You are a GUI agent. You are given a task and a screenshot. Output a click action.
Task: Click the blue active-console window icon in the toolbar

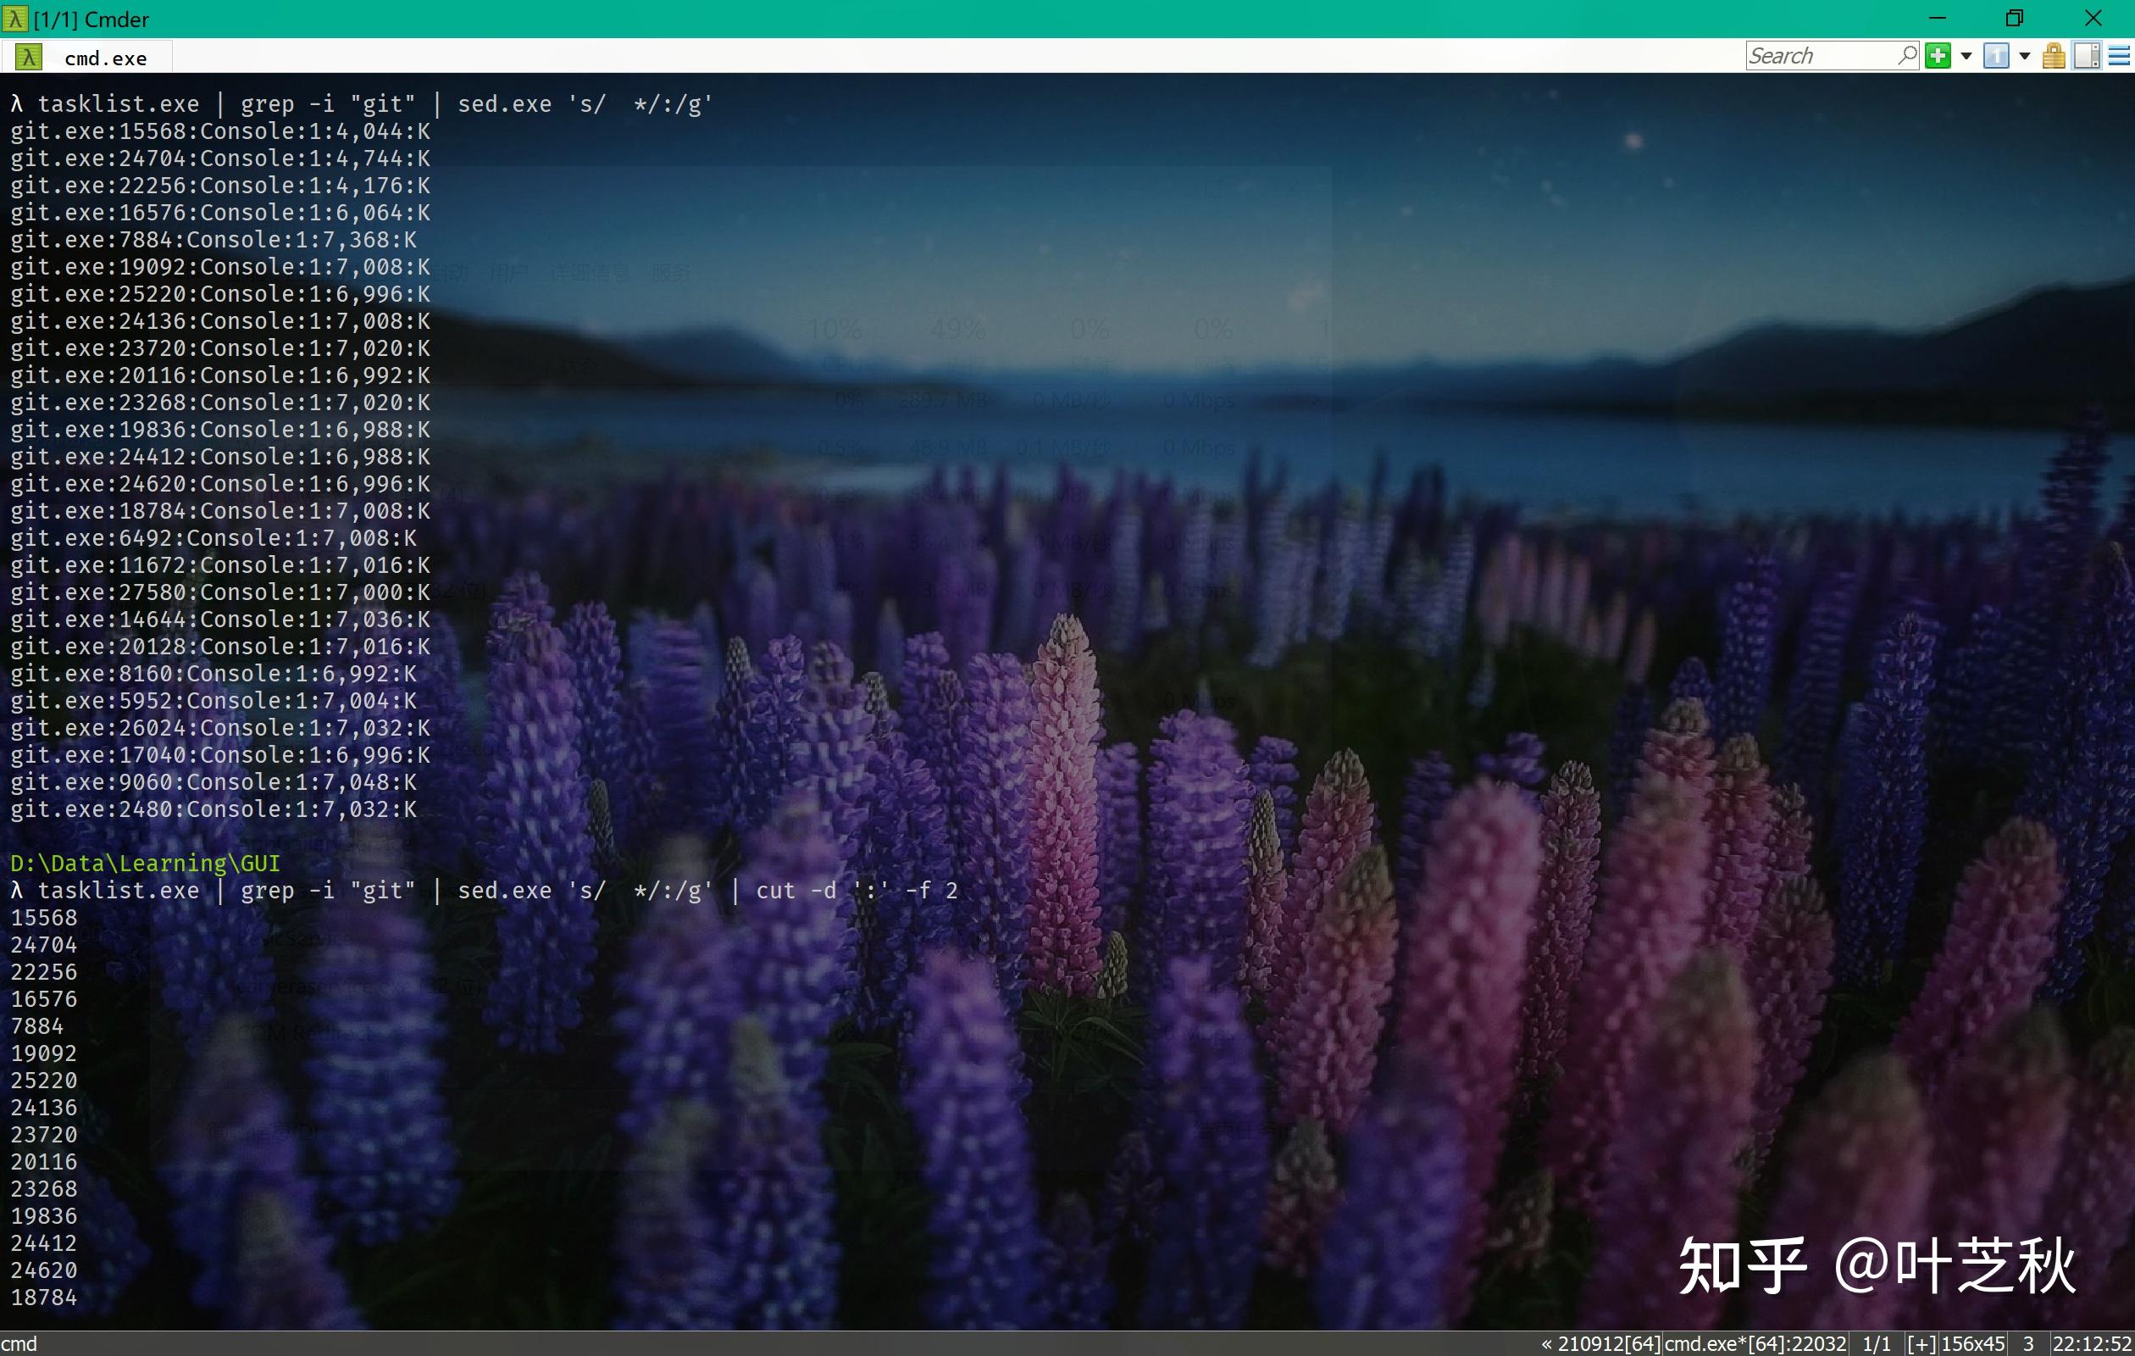coord(1997,56)
